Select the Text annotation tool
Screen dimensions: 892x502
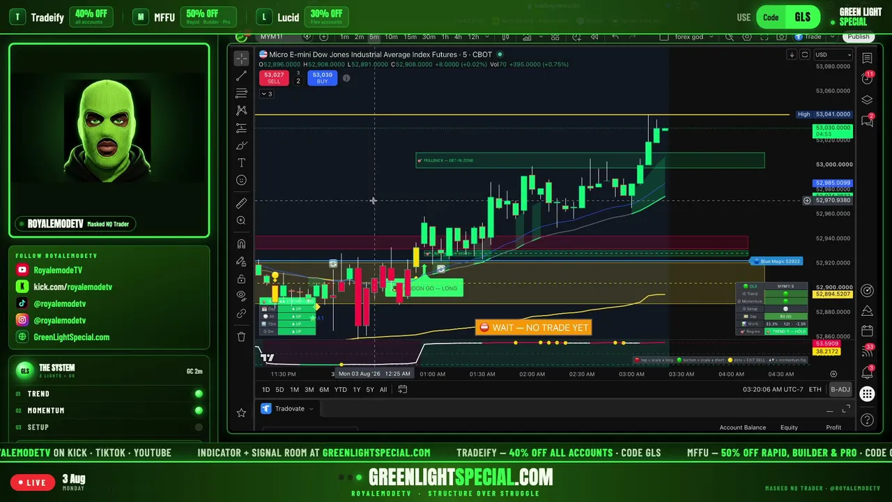[x=242, y=162]
